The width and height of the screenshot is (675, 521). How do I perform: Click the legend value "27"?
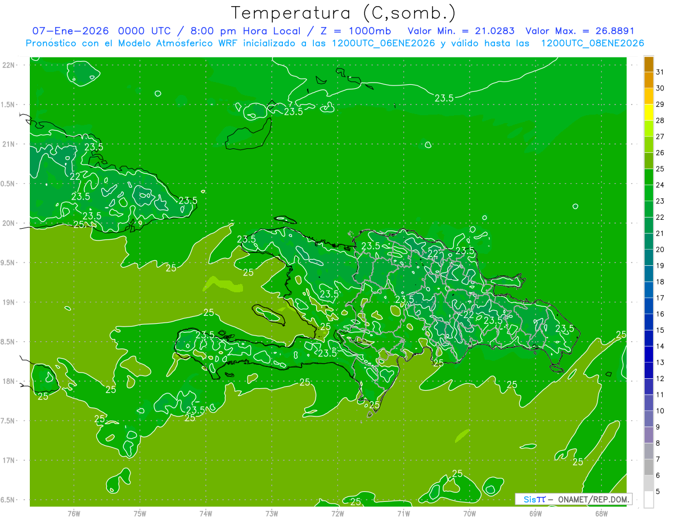click(x=660, y=137)
